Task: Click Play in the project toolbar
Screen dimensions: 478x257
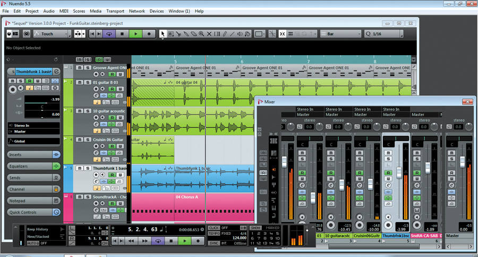Action: coord(135,34)
